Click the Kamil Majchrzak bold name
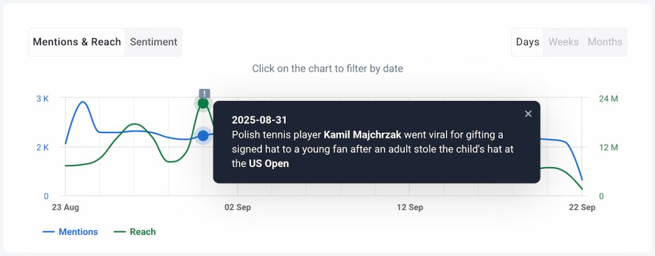 [x=363, y=135]
